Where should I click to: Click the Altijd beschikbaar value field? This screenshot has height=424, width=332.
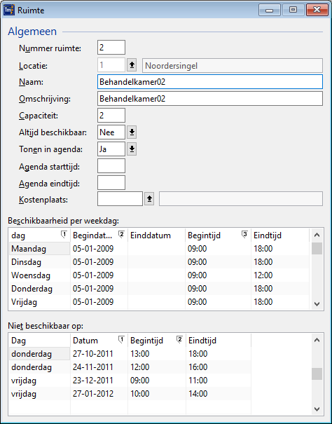pos(111,132)
